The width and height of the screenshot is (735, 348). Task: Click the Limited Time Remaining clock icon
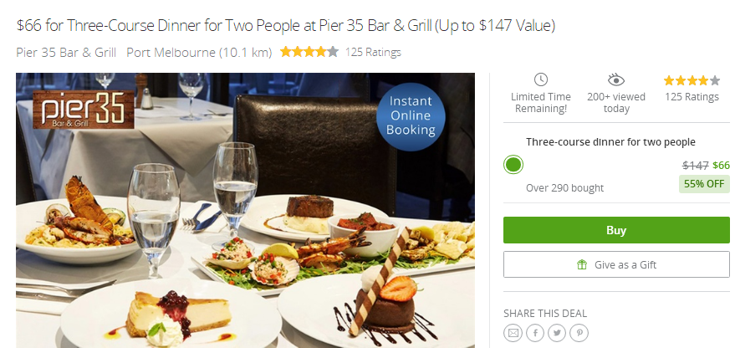(541, 79)
